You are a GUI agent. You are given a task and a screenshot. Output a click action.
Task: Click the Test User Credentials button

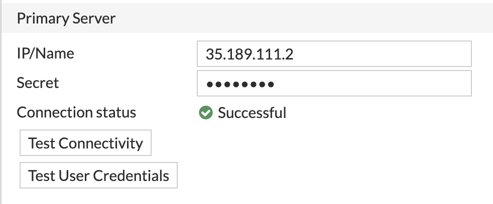(98, 175)
